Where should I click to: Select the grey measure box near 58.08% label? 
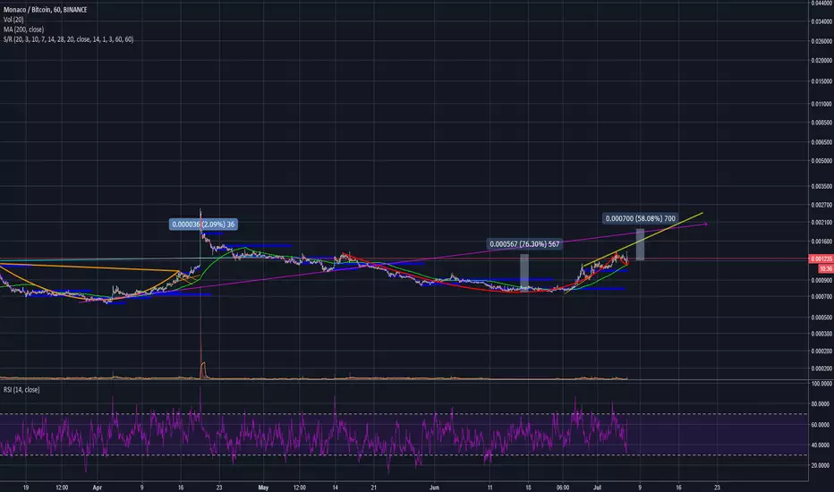(x=641, y=245)
